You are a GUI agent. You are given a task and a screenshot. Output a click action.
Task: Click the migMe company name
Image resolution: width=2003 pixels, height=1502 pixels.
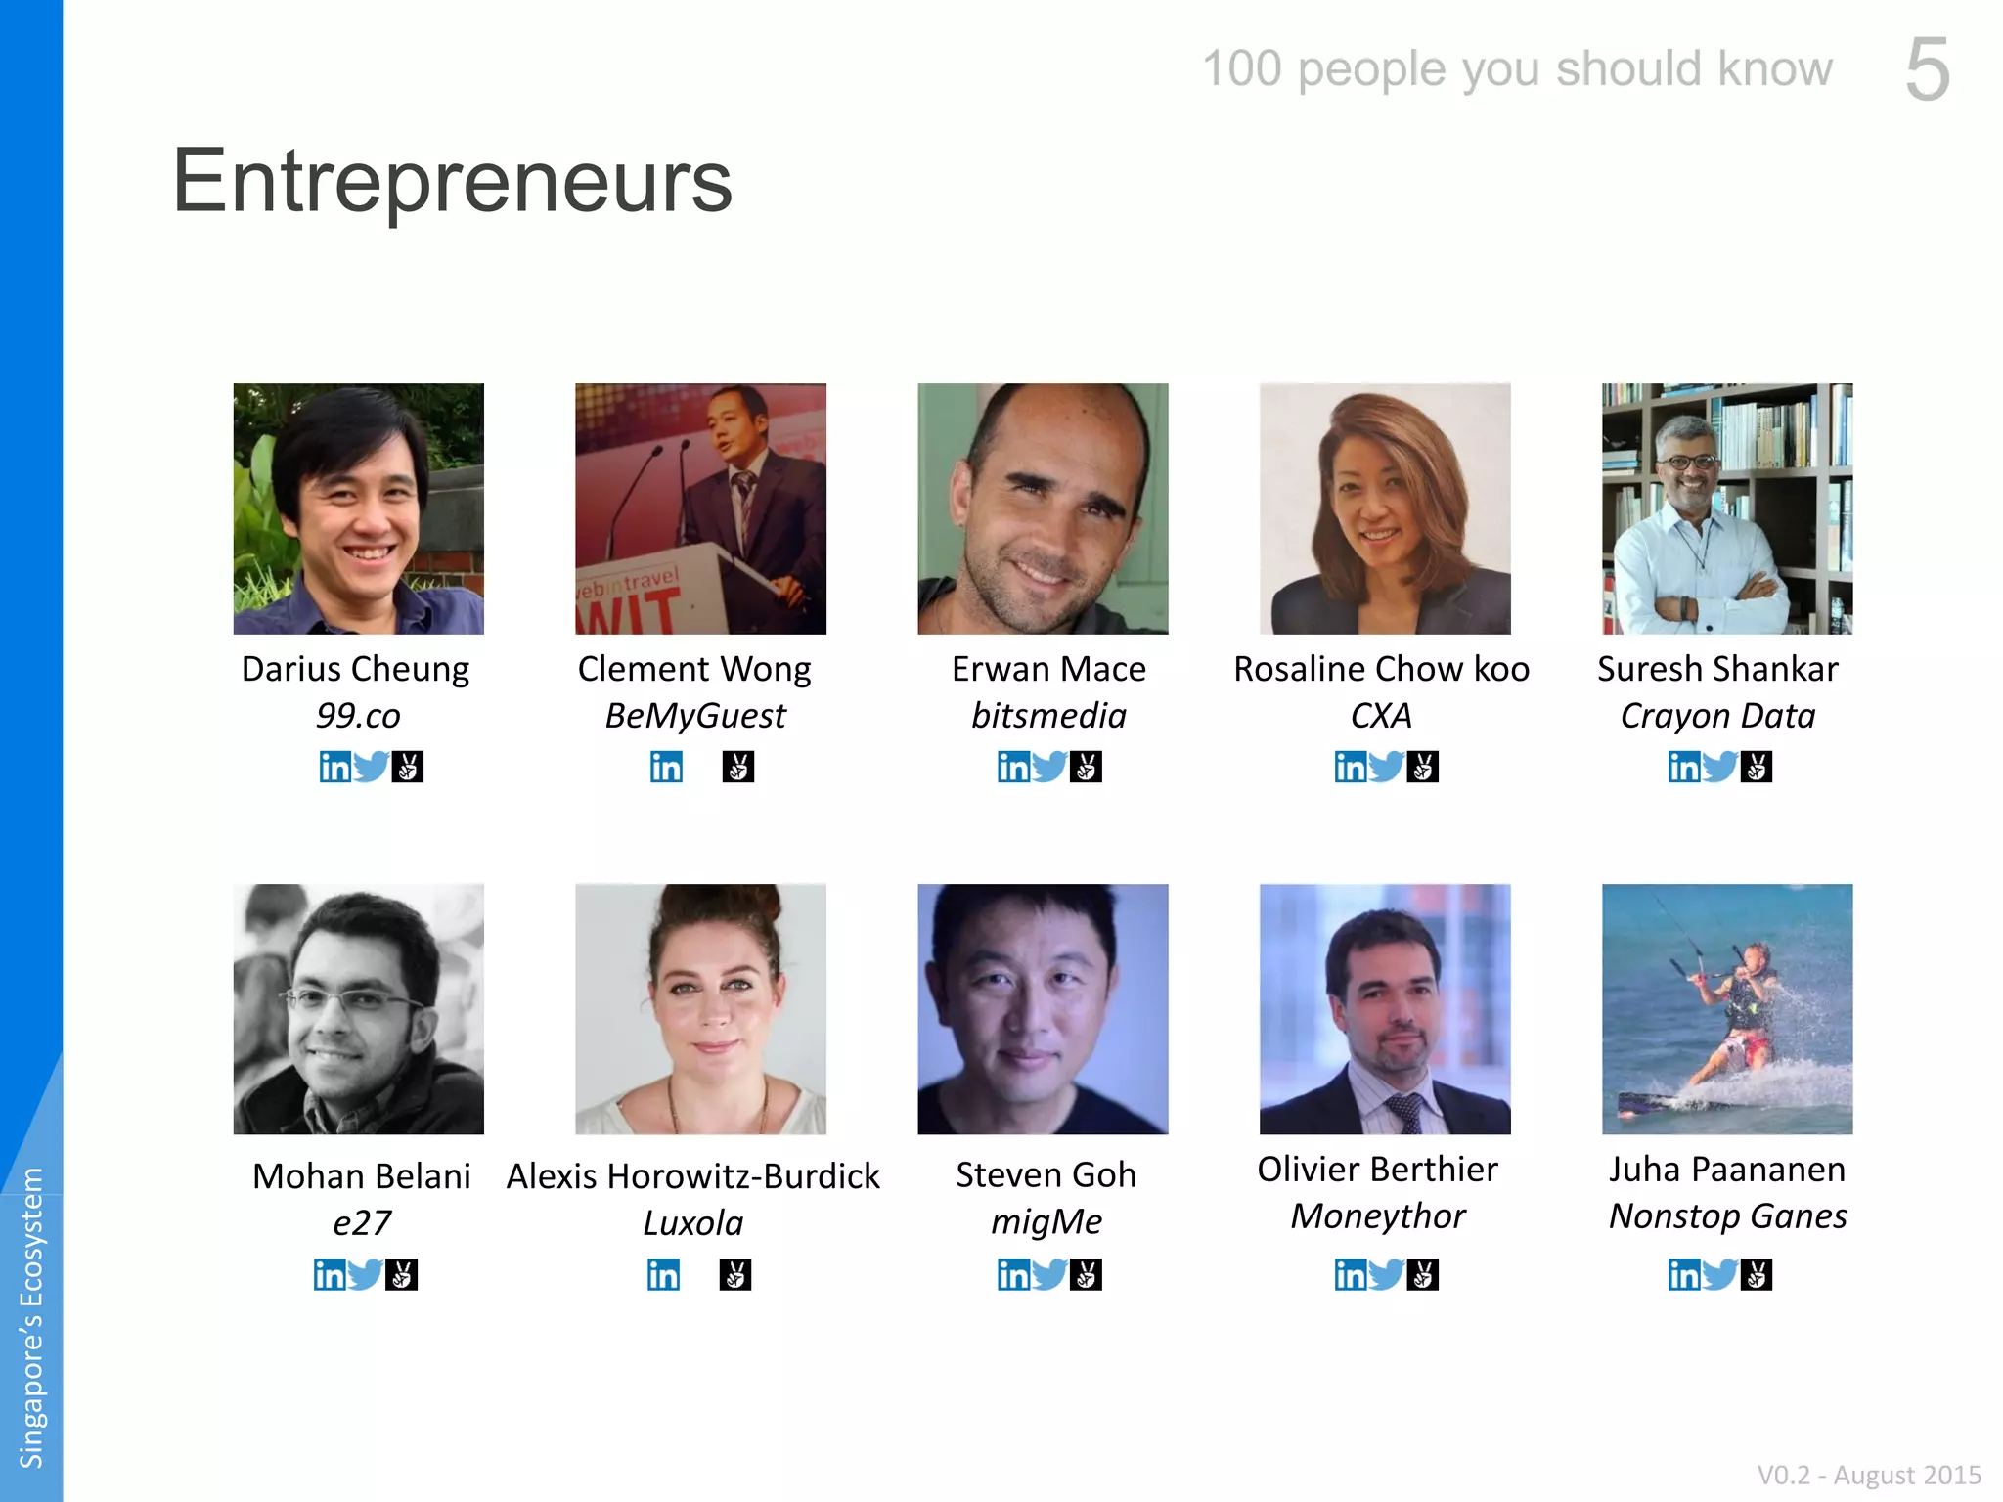(x=1046, y=1222)
